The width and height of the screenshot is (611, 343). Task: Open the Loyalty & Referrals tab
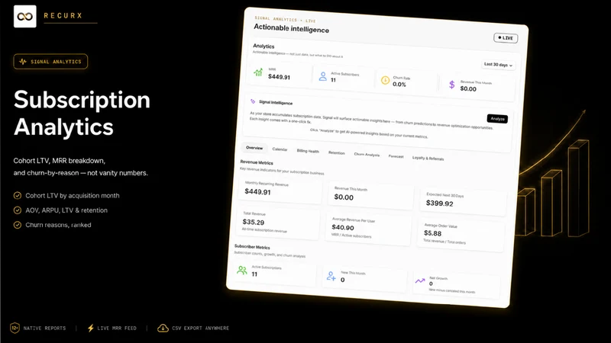(428, 159)
